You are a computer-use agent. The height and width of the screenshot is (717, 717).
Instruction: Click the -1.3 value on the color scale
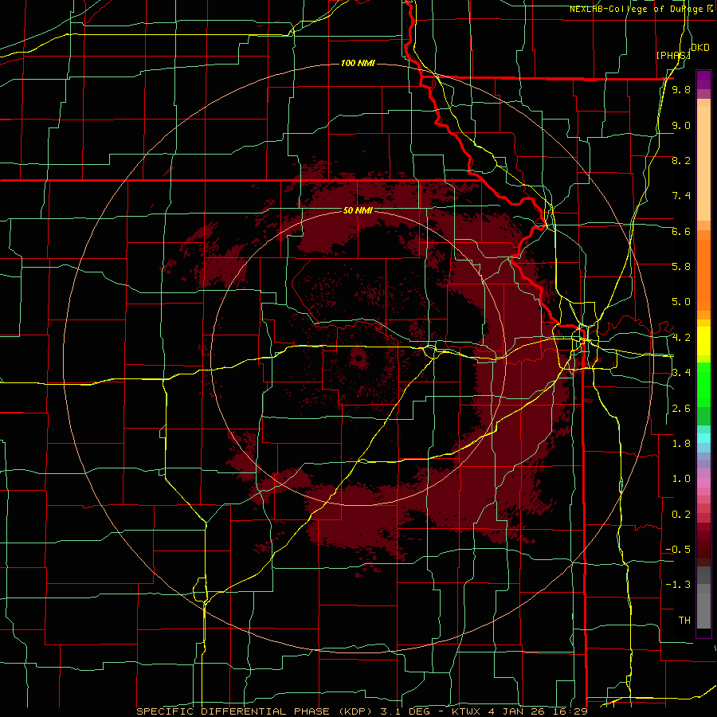click(x=678, y=585)
